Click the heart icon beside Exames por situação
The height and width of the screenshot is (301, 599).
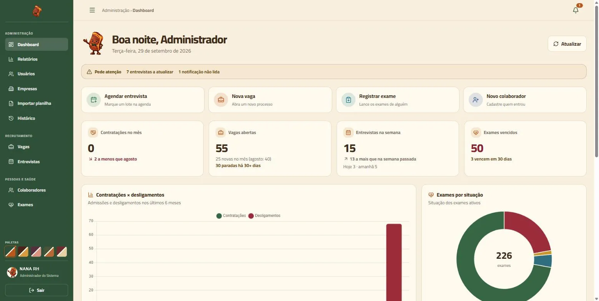coord(431,195)
